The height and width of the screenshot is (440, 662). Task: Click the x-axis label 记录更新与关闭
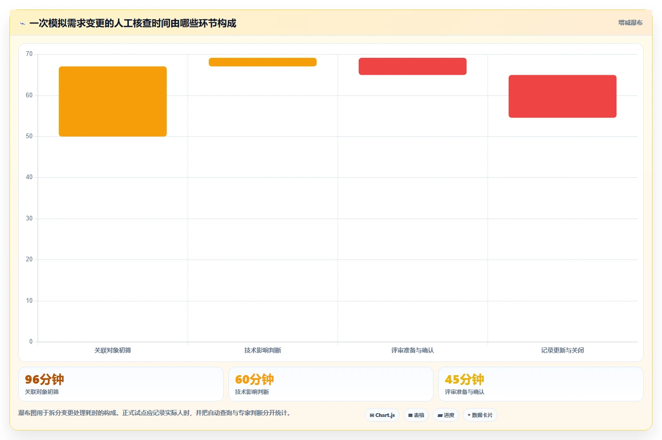coord(562,350)
